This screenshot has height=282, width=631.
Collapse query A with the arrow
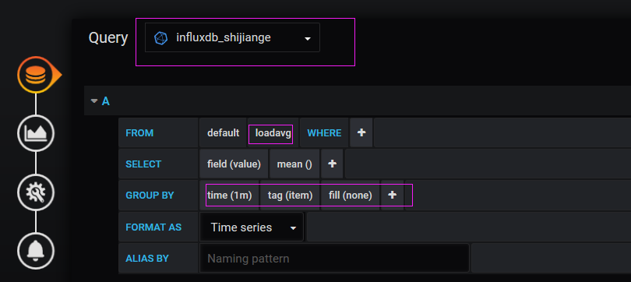(x=94, y=101)
